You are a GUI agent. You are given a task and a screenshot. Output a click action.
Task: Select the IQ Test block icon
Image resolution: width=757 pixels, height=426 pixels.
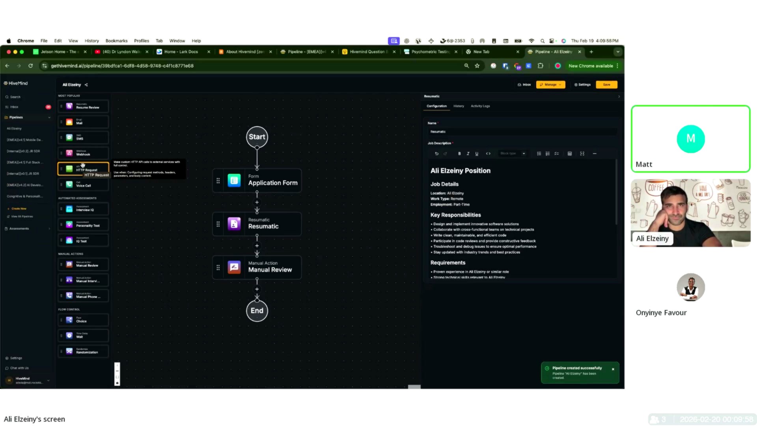[69, 240]
